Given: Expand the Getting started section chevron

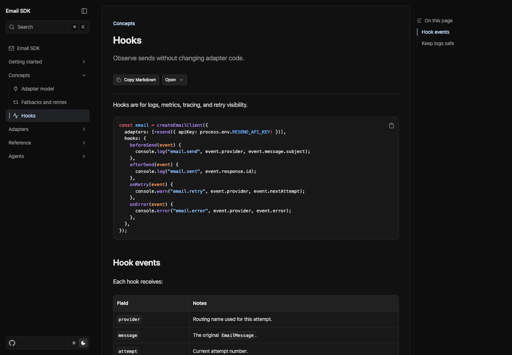Looking at the screenshot, I should (84, 62).
